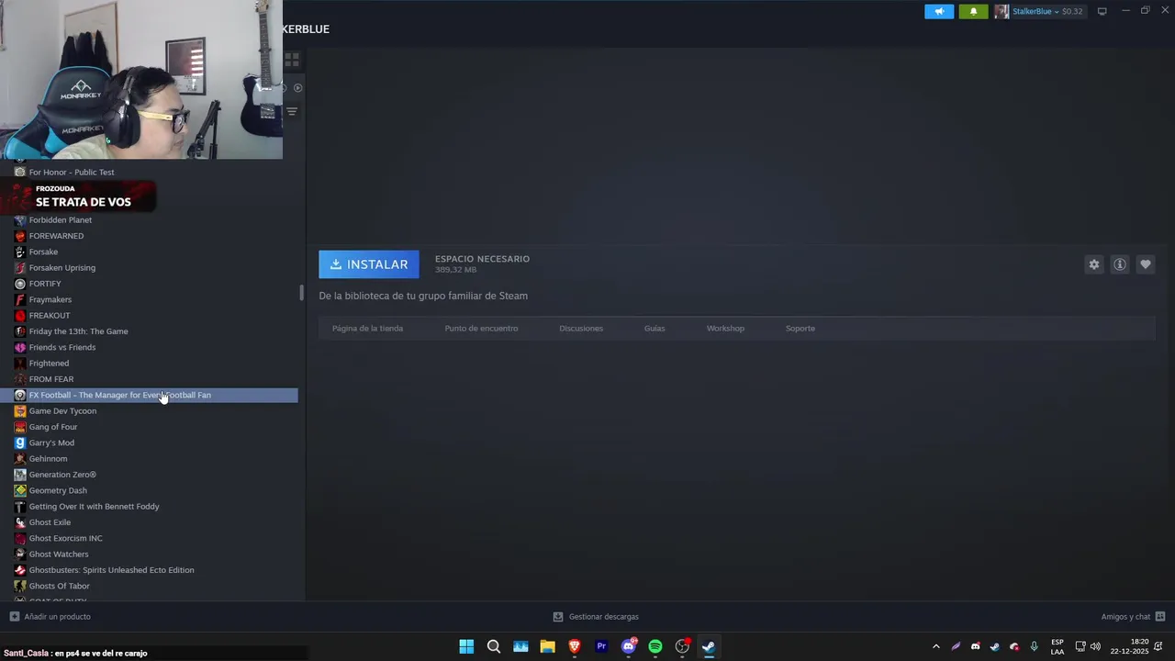Open Discord from the taskbar
The height and width of the screenshot is (661, 1175).
point(629,646)
